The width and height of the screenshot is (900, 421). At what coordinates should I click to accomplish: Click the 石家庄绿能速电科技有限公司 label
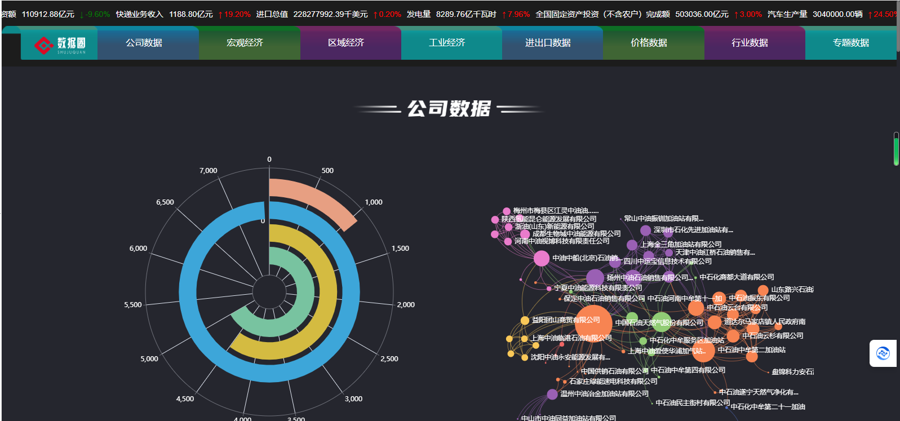pyautogui.click(x=613, y=382)
